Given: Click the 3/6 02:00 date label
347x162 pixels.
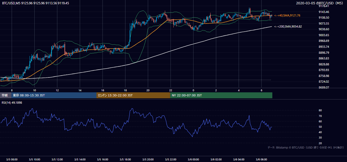Looking at the screenshot, I should pyautogui.click(x=216, y=160).
